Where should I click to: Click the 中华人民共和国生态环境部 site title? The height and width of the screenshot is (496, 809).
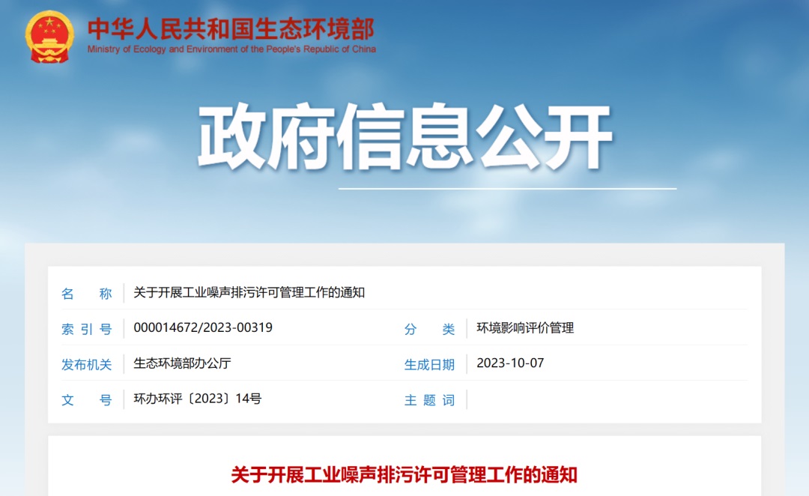click(231, 28)
